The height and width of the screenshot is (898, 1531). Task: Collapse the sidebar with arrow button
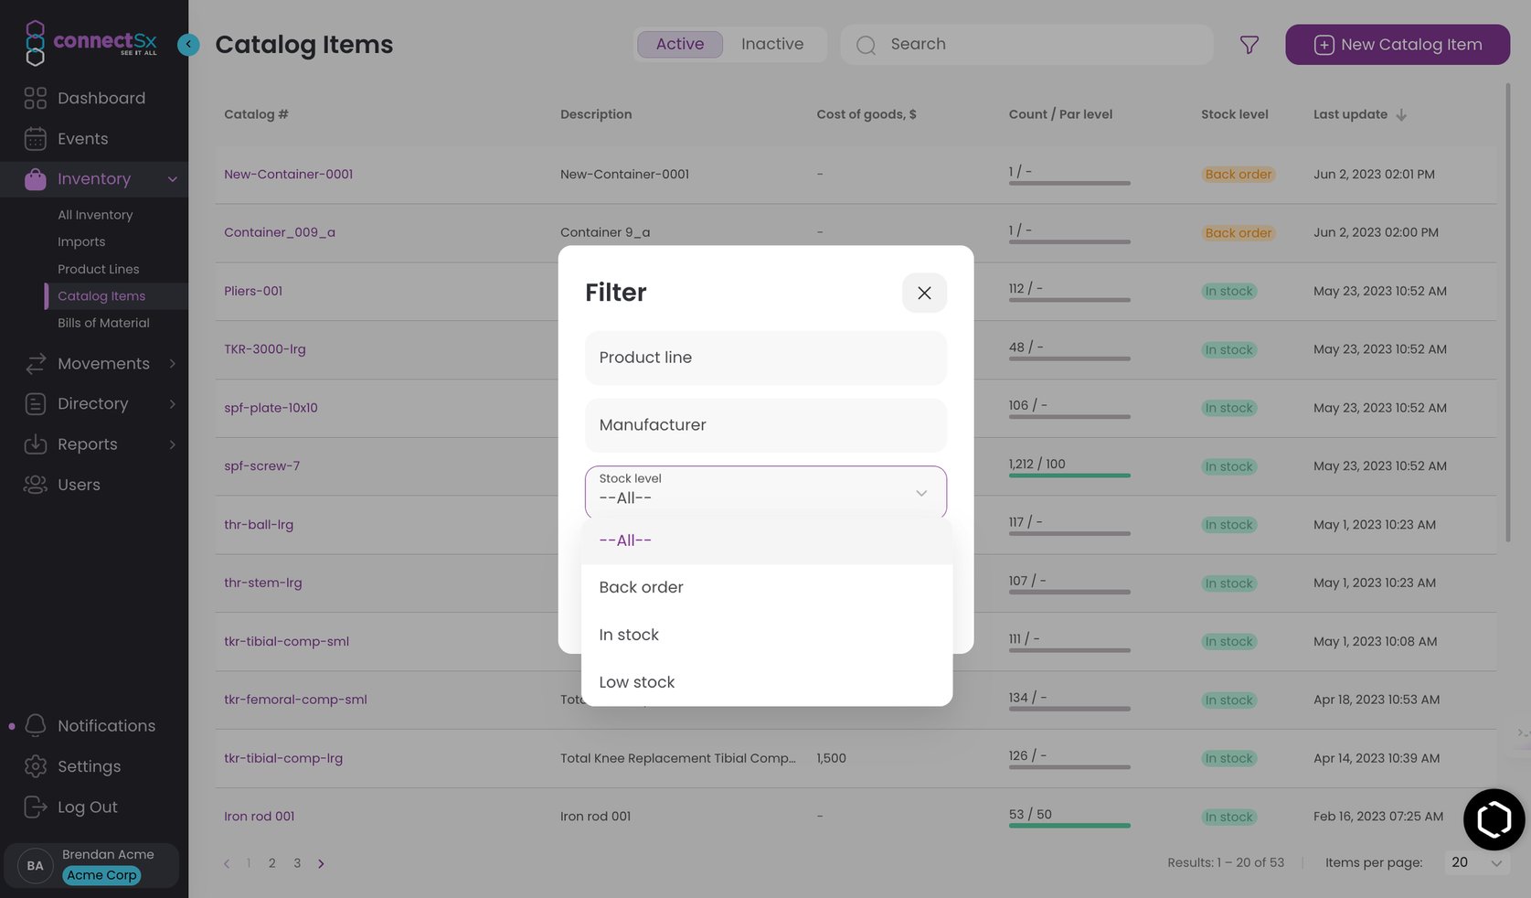click(x=188, y=44)
